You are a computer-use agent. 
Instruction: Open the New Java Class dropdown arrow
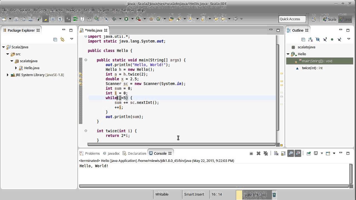164,19
